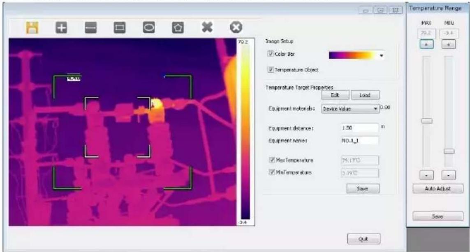Open the Equipment materials dropdown
470x252 pixels.
pos(350,109)
